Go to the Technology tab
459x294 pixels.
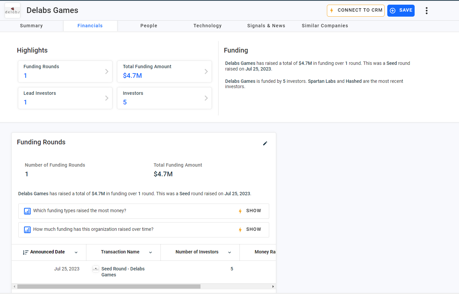coord(207,26)
